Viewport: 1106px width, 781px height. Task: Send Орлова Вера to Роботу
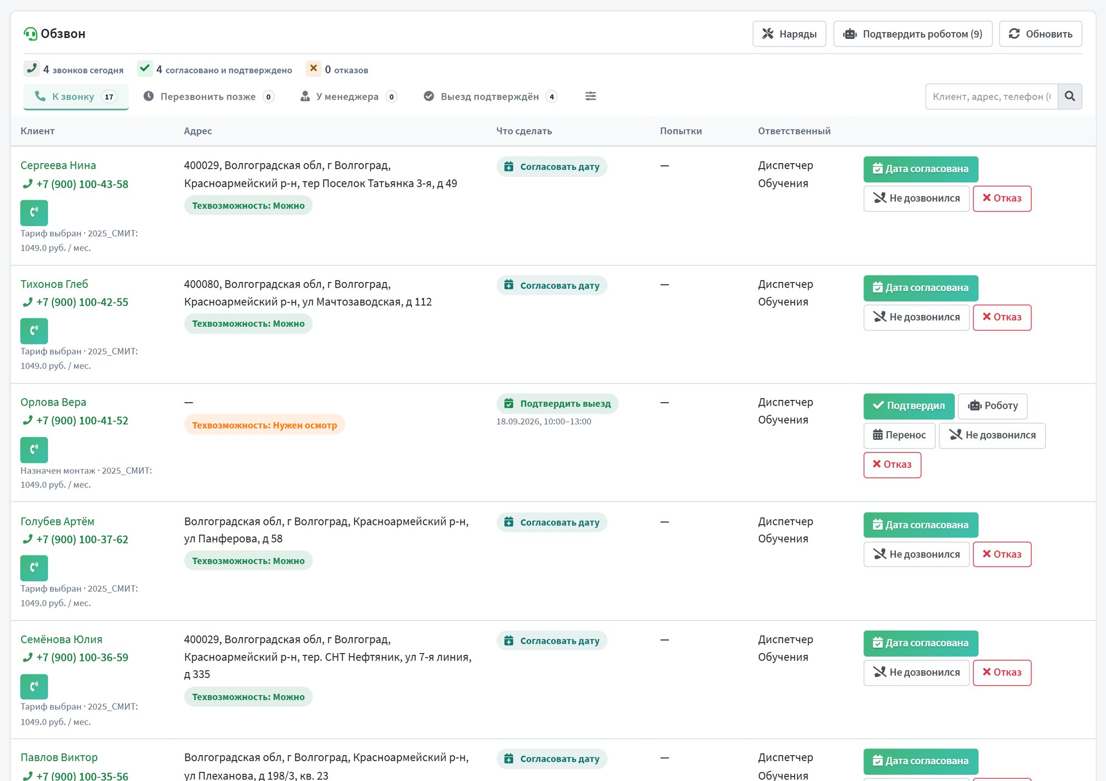(x=993, y=406)
